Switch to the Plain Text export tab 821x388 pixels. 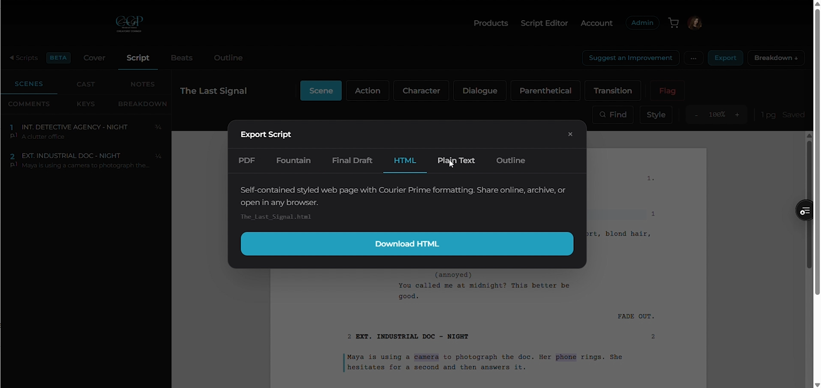(x=456, y=161)
